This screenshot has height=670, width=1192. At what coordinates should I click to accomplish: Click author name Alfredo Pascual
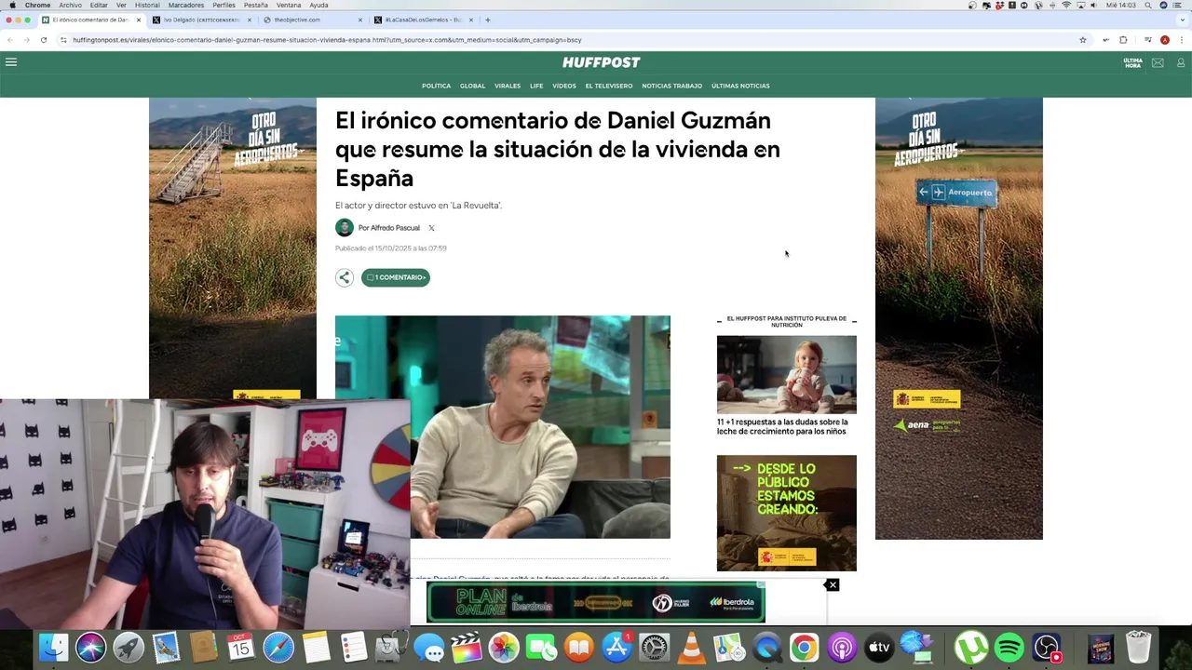pyautogui.click(x=395, y=228)
